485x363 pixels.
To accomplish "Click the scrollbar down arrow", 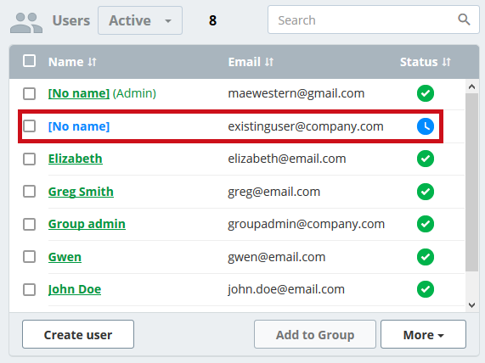I will pyautogui.click(x=471, y=305).
